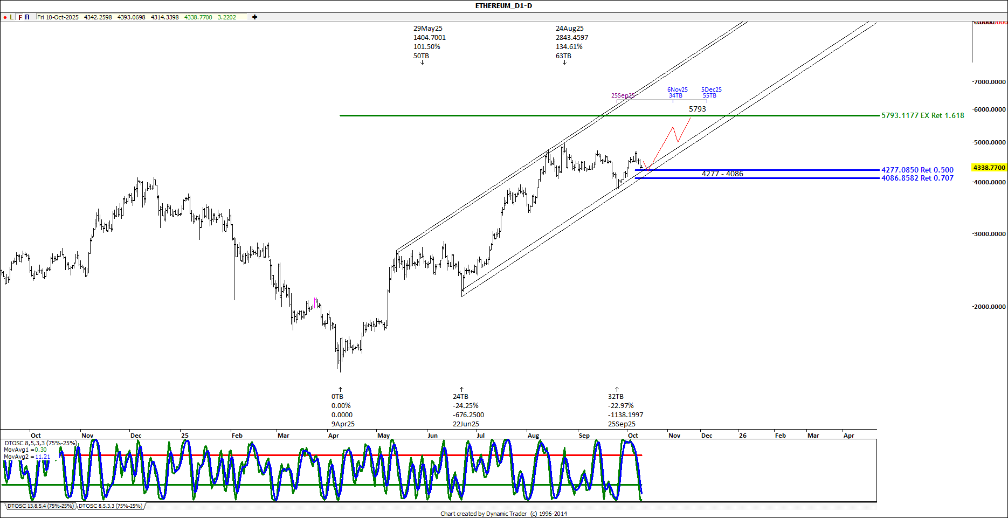This screenshot has height=518, width=1008.
Task: Click the date and price data readout
Action: pos(136,17)
